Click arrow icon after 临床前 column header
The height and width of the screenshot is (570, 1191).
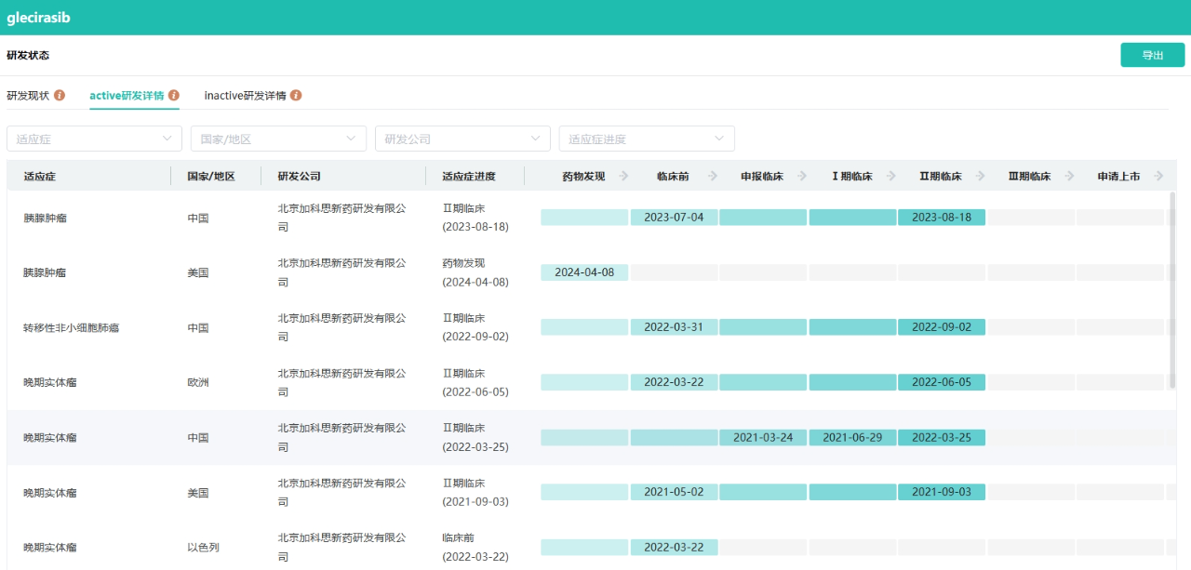[713, 176]
